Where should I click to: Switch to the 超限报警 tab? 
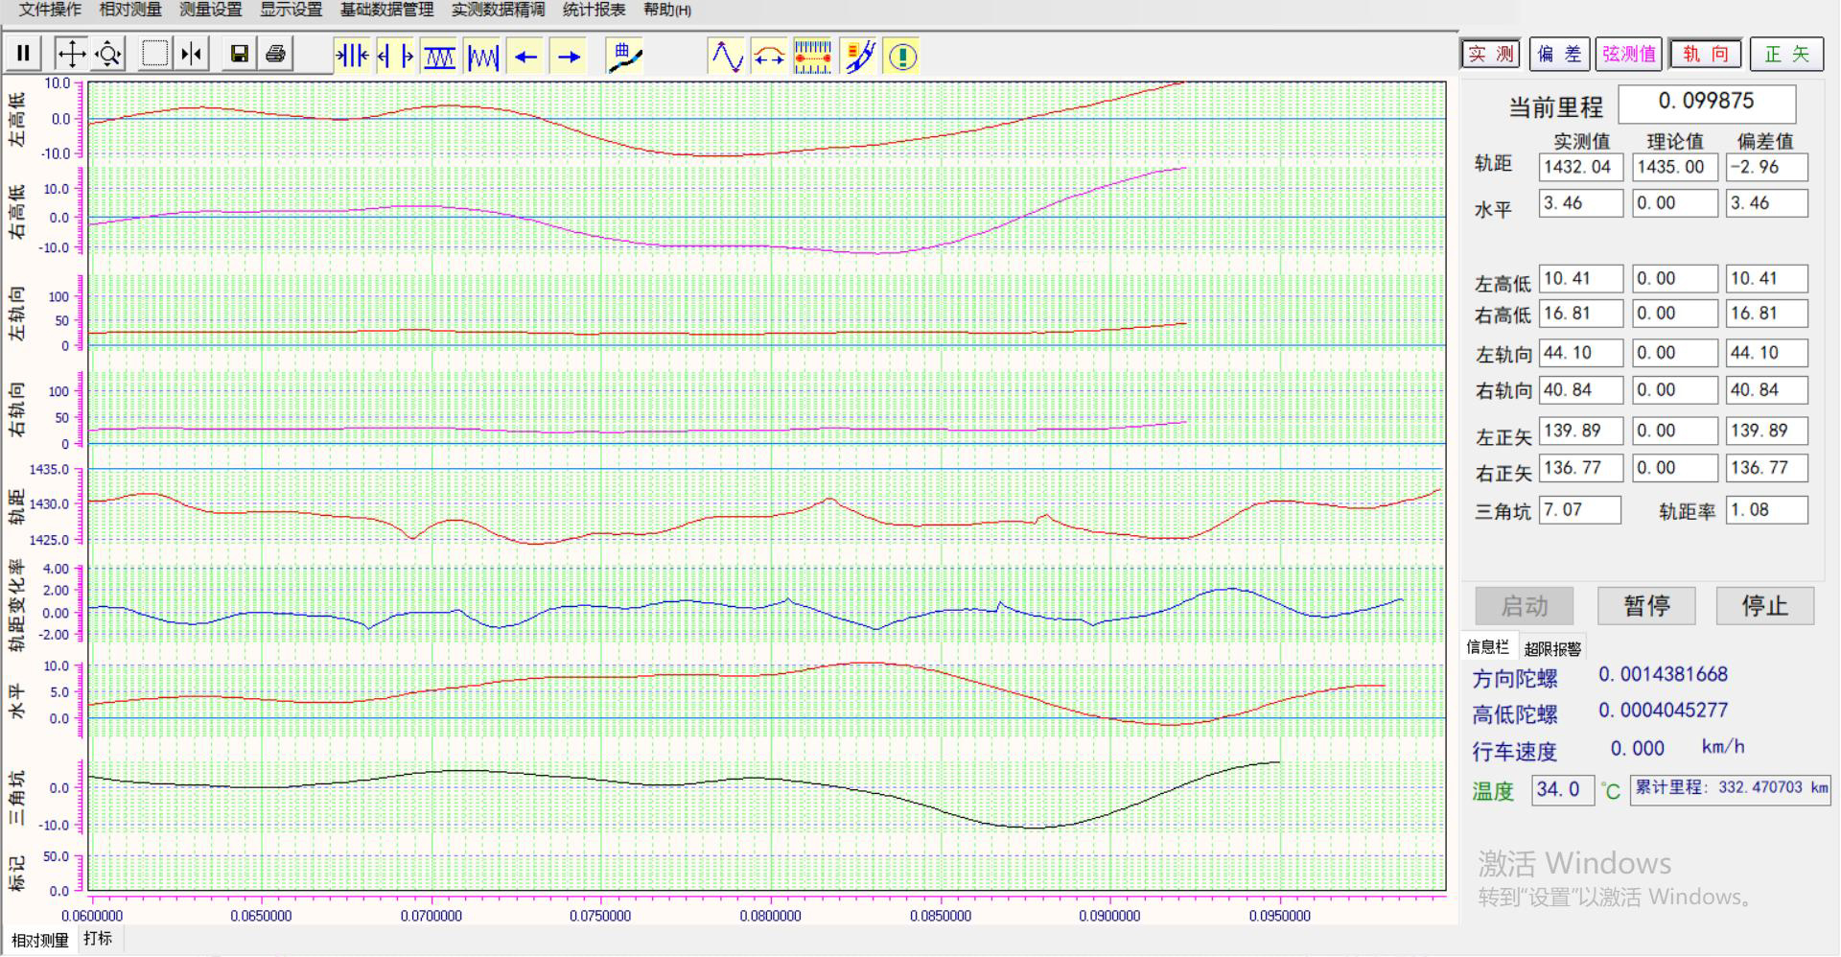click(1552, 649)
